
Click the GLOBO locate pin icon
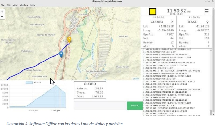click(x=172, y=22)
